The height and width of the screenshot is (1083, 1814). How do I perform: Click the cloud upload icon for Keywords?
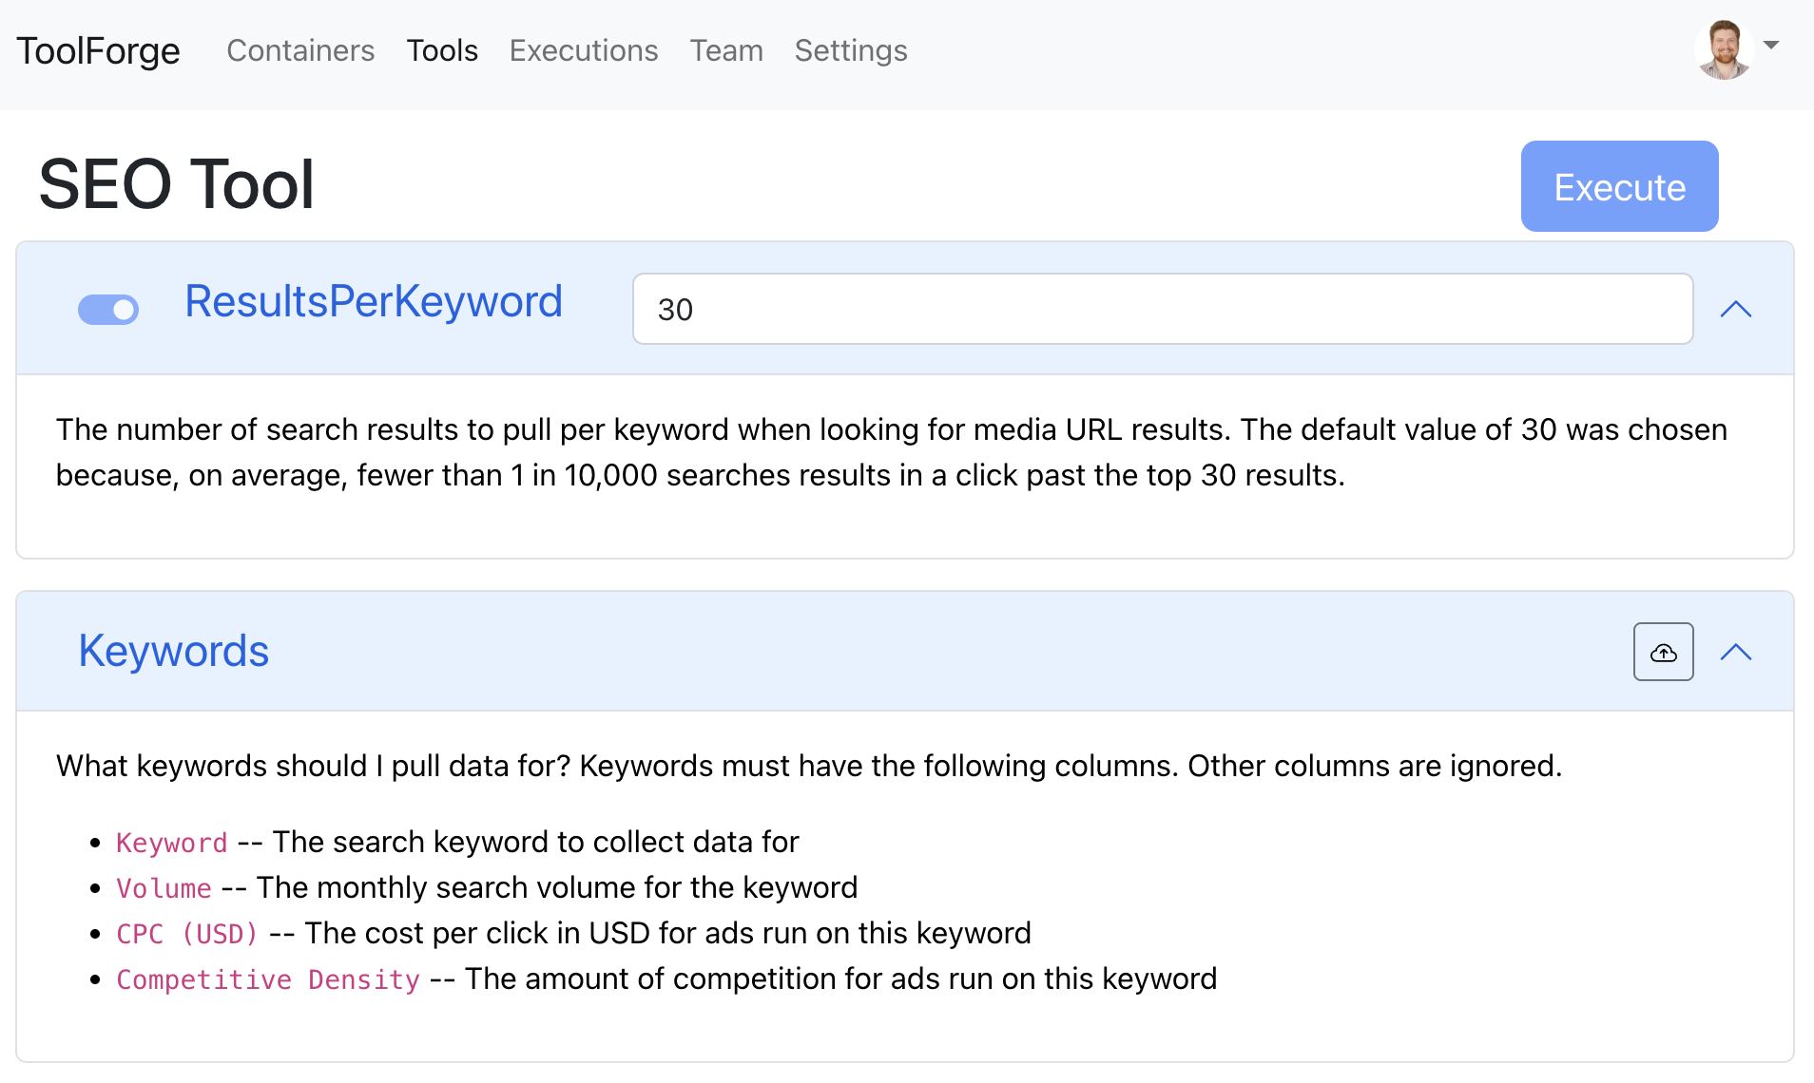tap(1663, 652)
